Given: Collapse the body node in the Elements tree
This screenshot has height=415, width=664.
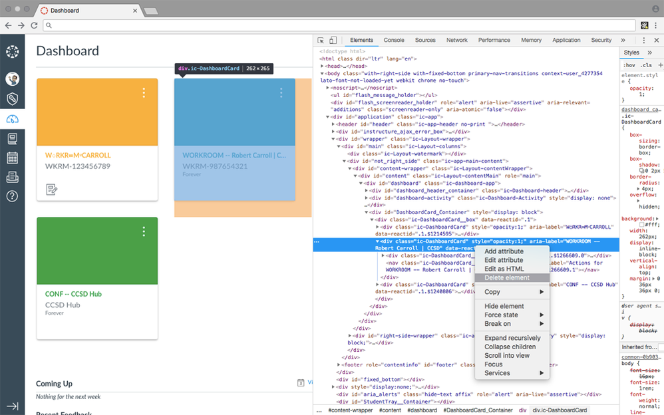Looking at the screenshot, I should tap(321, 73).
